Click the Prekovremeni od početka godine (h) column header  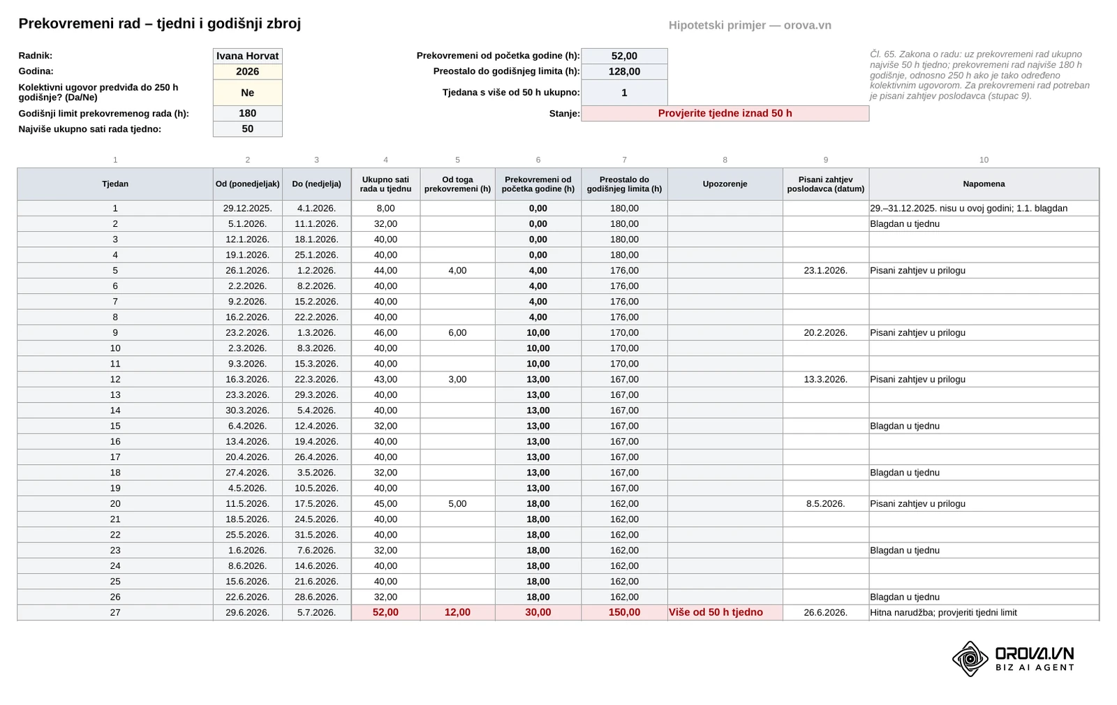click(x=538, y=184)
